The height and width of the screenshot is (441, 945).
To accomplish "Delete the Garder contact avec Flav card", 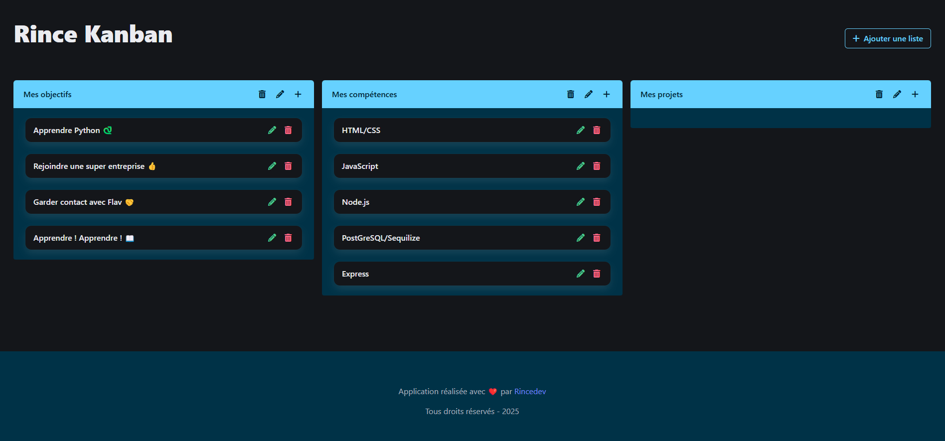I will pyautogui.click(x=288, y=202).
